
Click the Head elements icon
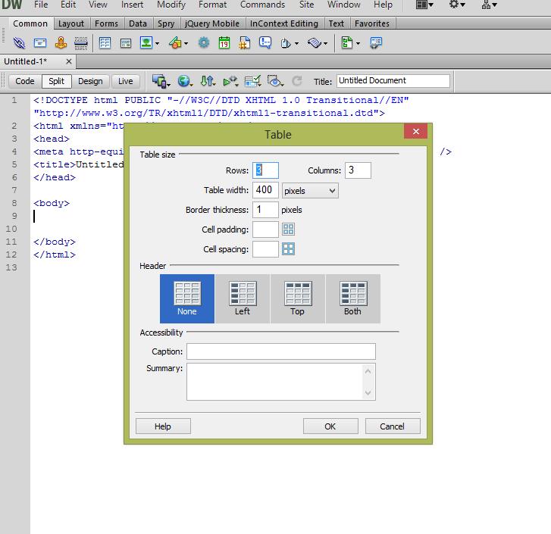tap(286, 43)
